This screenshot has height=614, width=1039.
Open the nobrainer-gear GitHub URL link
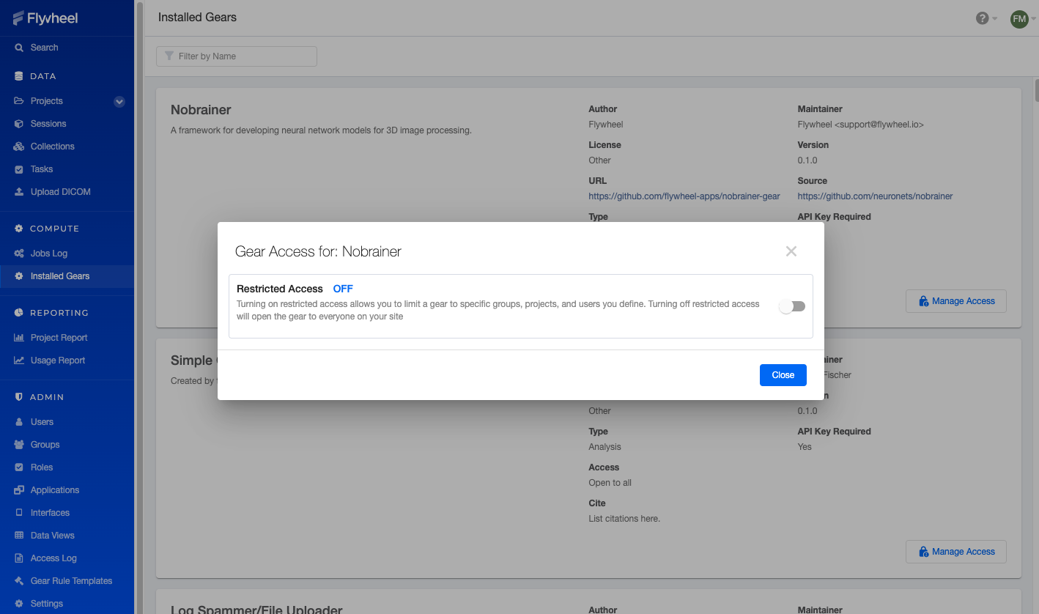click(x=684, y=196)
